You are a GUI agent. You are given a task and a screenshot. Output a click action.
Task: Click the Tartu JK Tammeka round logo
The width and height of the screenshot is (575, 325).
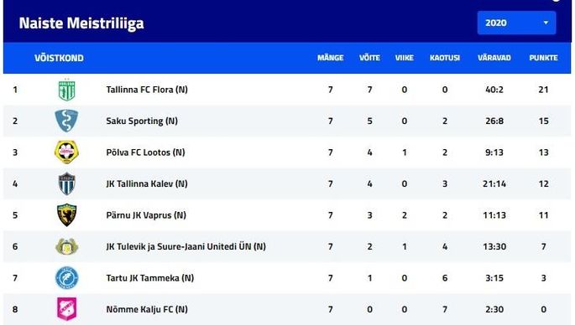coord(67,278)
